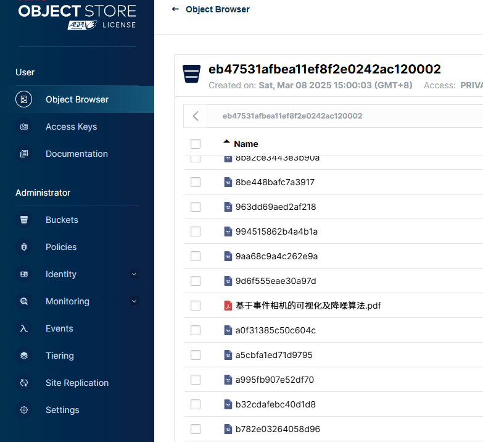483x442 pixels.
Task: Click the red PDF file icon
Action: pos(228,306)
